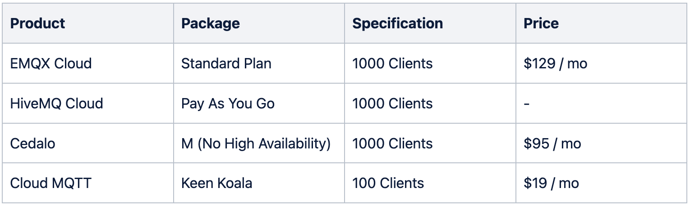Click the EMQX Cloud 1000 Clients cell
690x206 pixels.
click(x=392, y=63)
